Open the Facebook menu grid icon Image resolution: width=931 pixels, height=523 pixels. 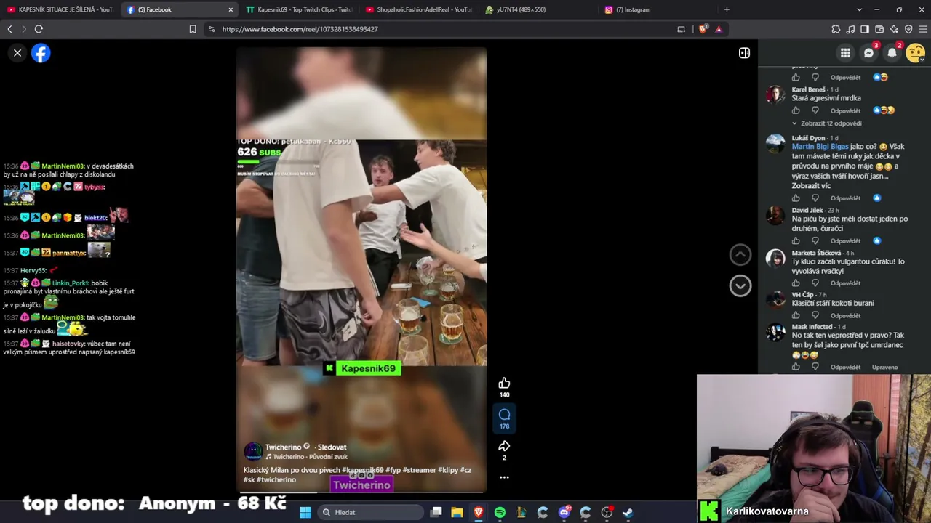tap(845, 53)
